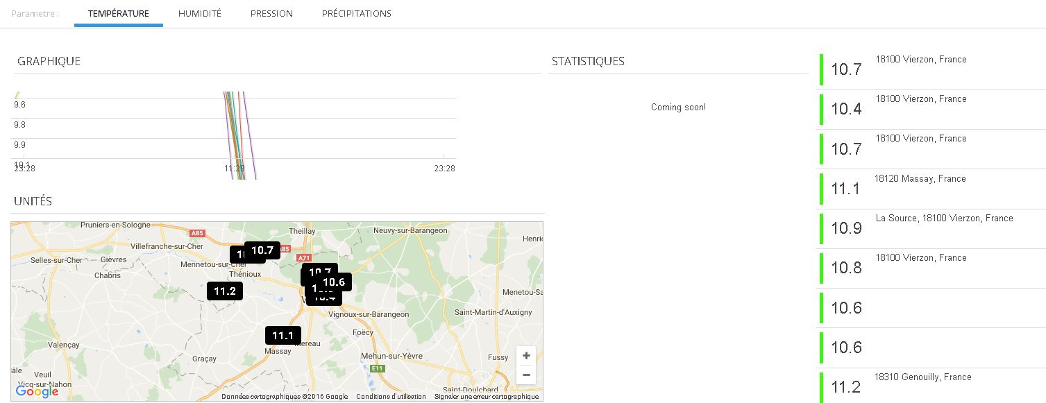The height and width of the screenshot is (403, 1046).
Task: Choose the 10.4 Vierzon station entry
Action: [930, 109]
